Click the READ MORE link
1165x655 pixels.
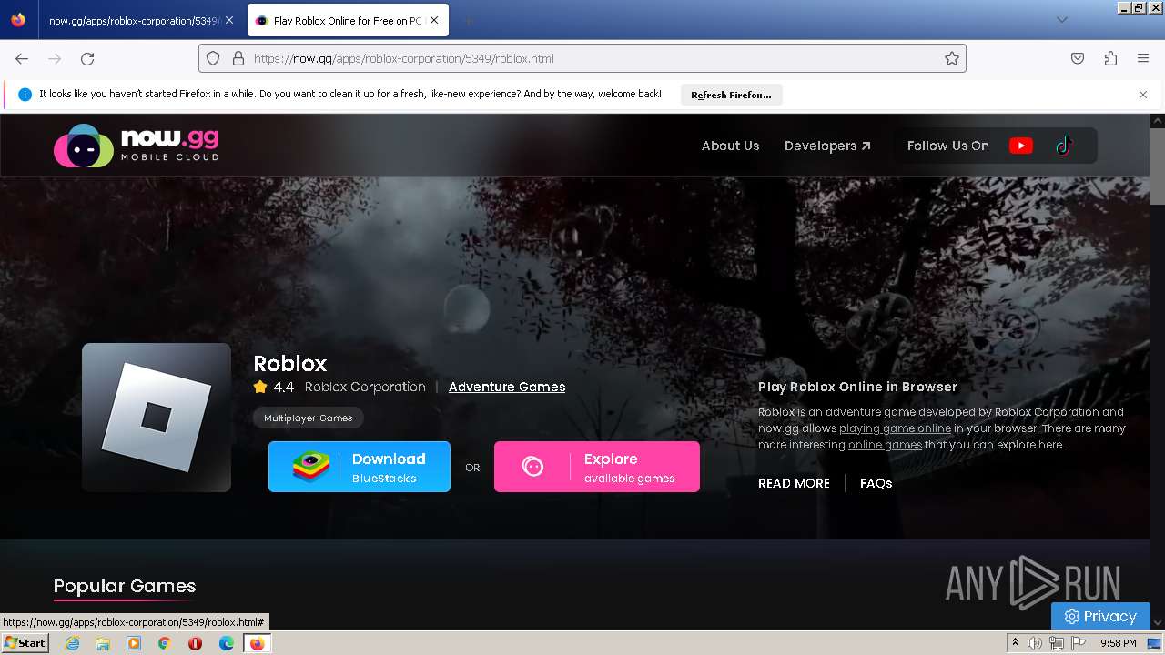(794, 483)
